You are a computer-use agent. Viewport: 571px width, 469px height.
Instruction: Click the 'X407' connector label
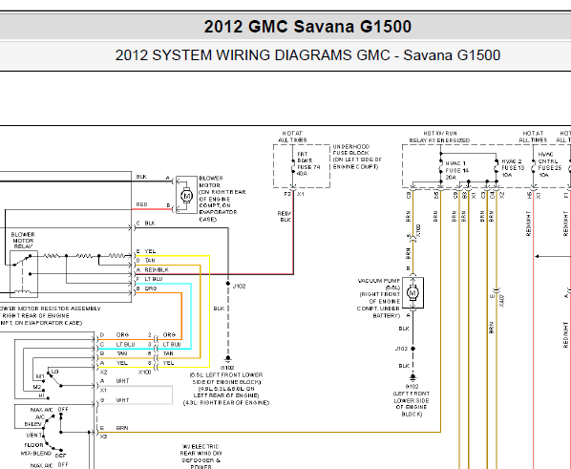501,301
